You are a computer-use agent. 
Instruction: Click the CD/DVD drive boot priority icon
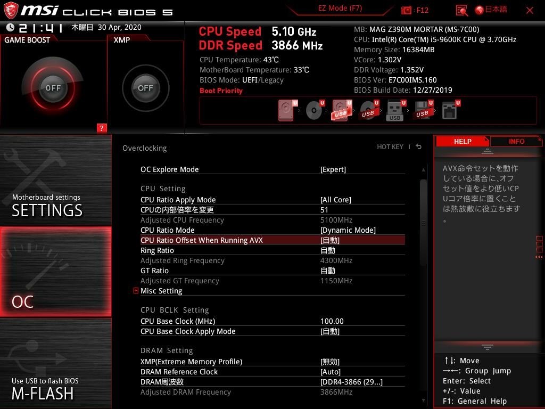[315, 110]
